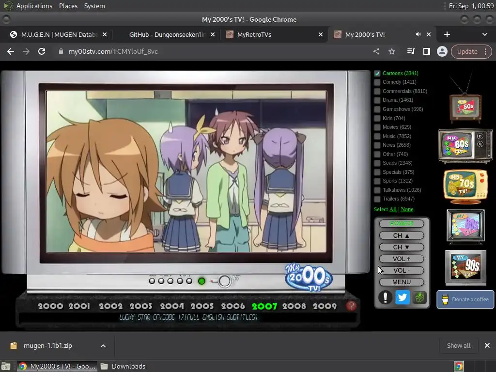The image size is (496, 372).
Task: Click Select All link
Action: click(x=393, y=209)
